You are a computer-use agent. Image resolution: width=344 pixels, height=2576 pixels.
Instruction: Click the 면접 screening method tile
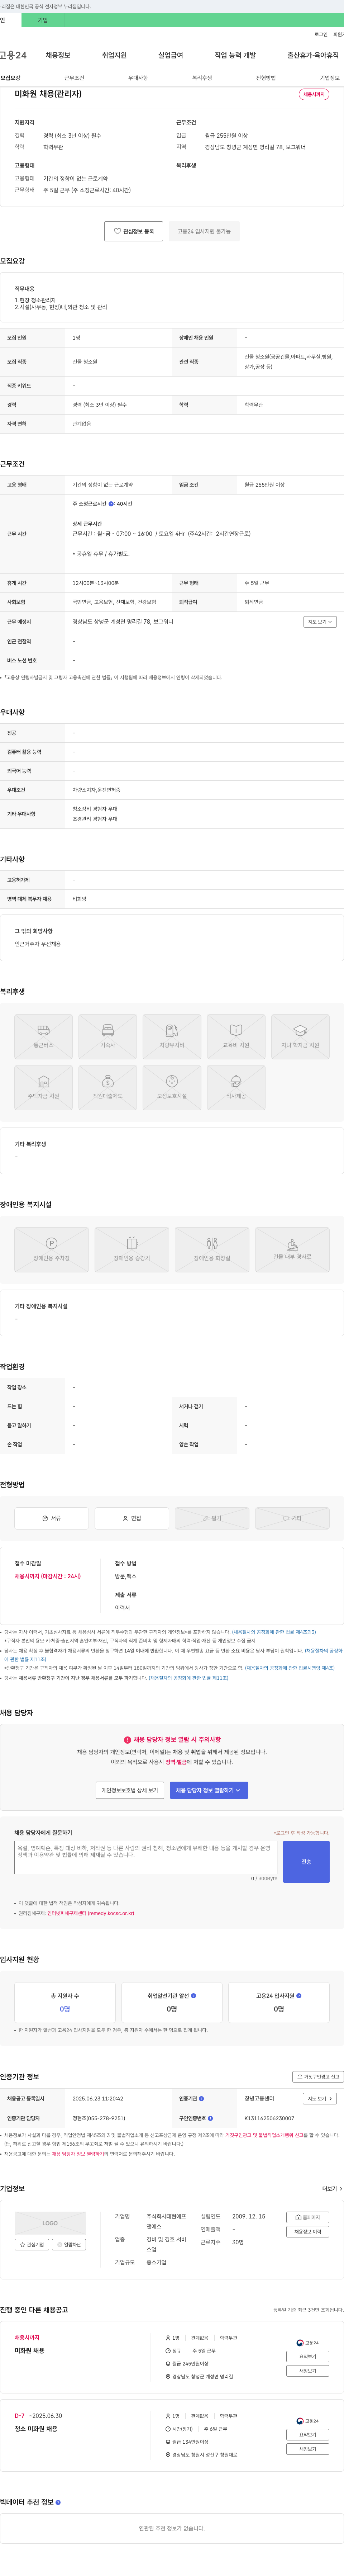click(132, 1518)
